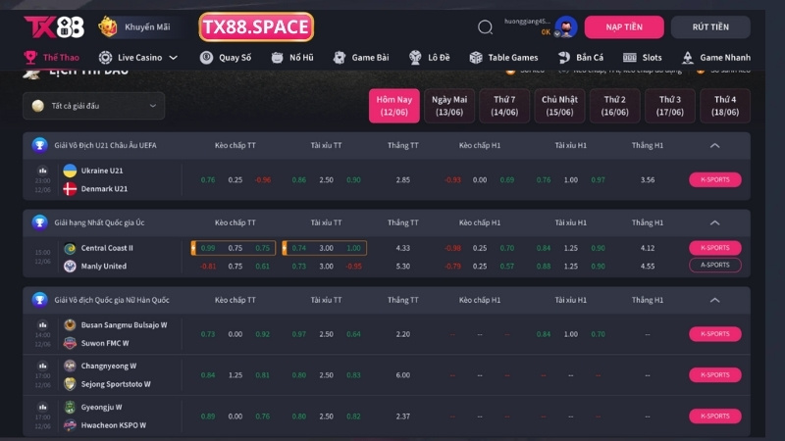
Task: Click the 5.30 Thắng TT odds for Manly United
Action: point(403,266)
